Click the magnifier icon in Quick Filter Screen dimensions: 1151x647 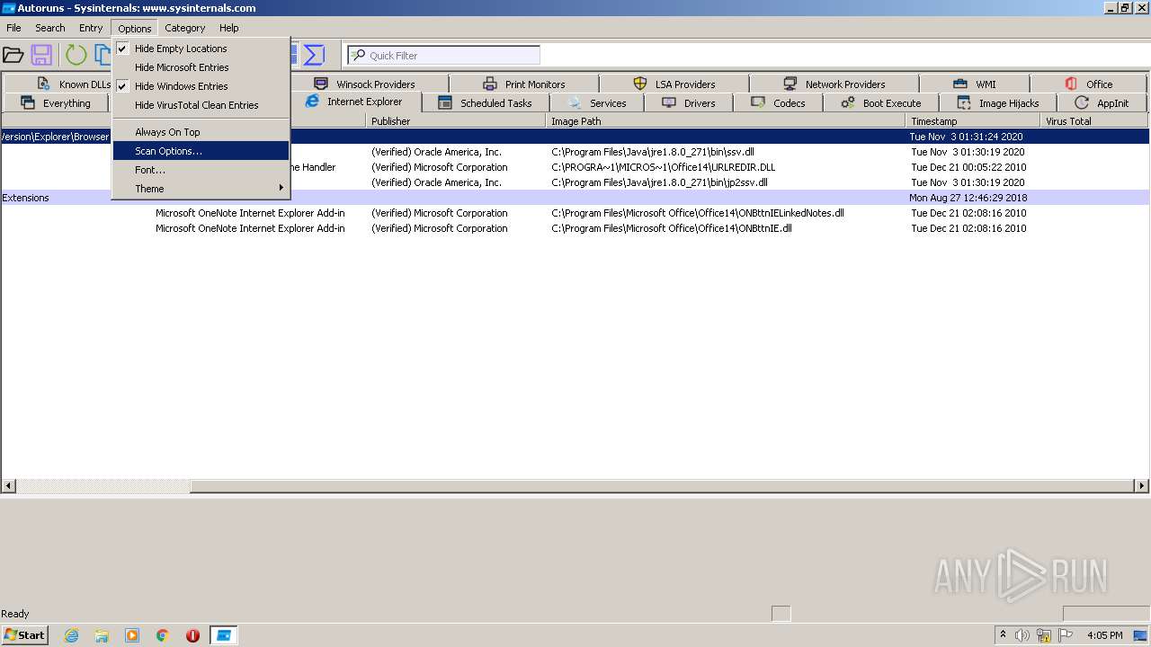coord(358,55)
